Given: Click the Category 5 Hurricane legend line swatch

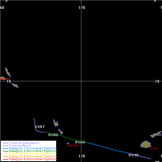Looking at the screenshot, I should click(5, 159).
